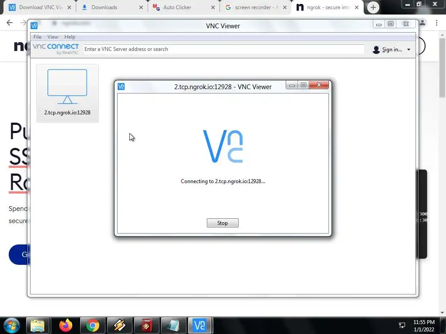Open the notepad app in taskbar

[173, 325]
